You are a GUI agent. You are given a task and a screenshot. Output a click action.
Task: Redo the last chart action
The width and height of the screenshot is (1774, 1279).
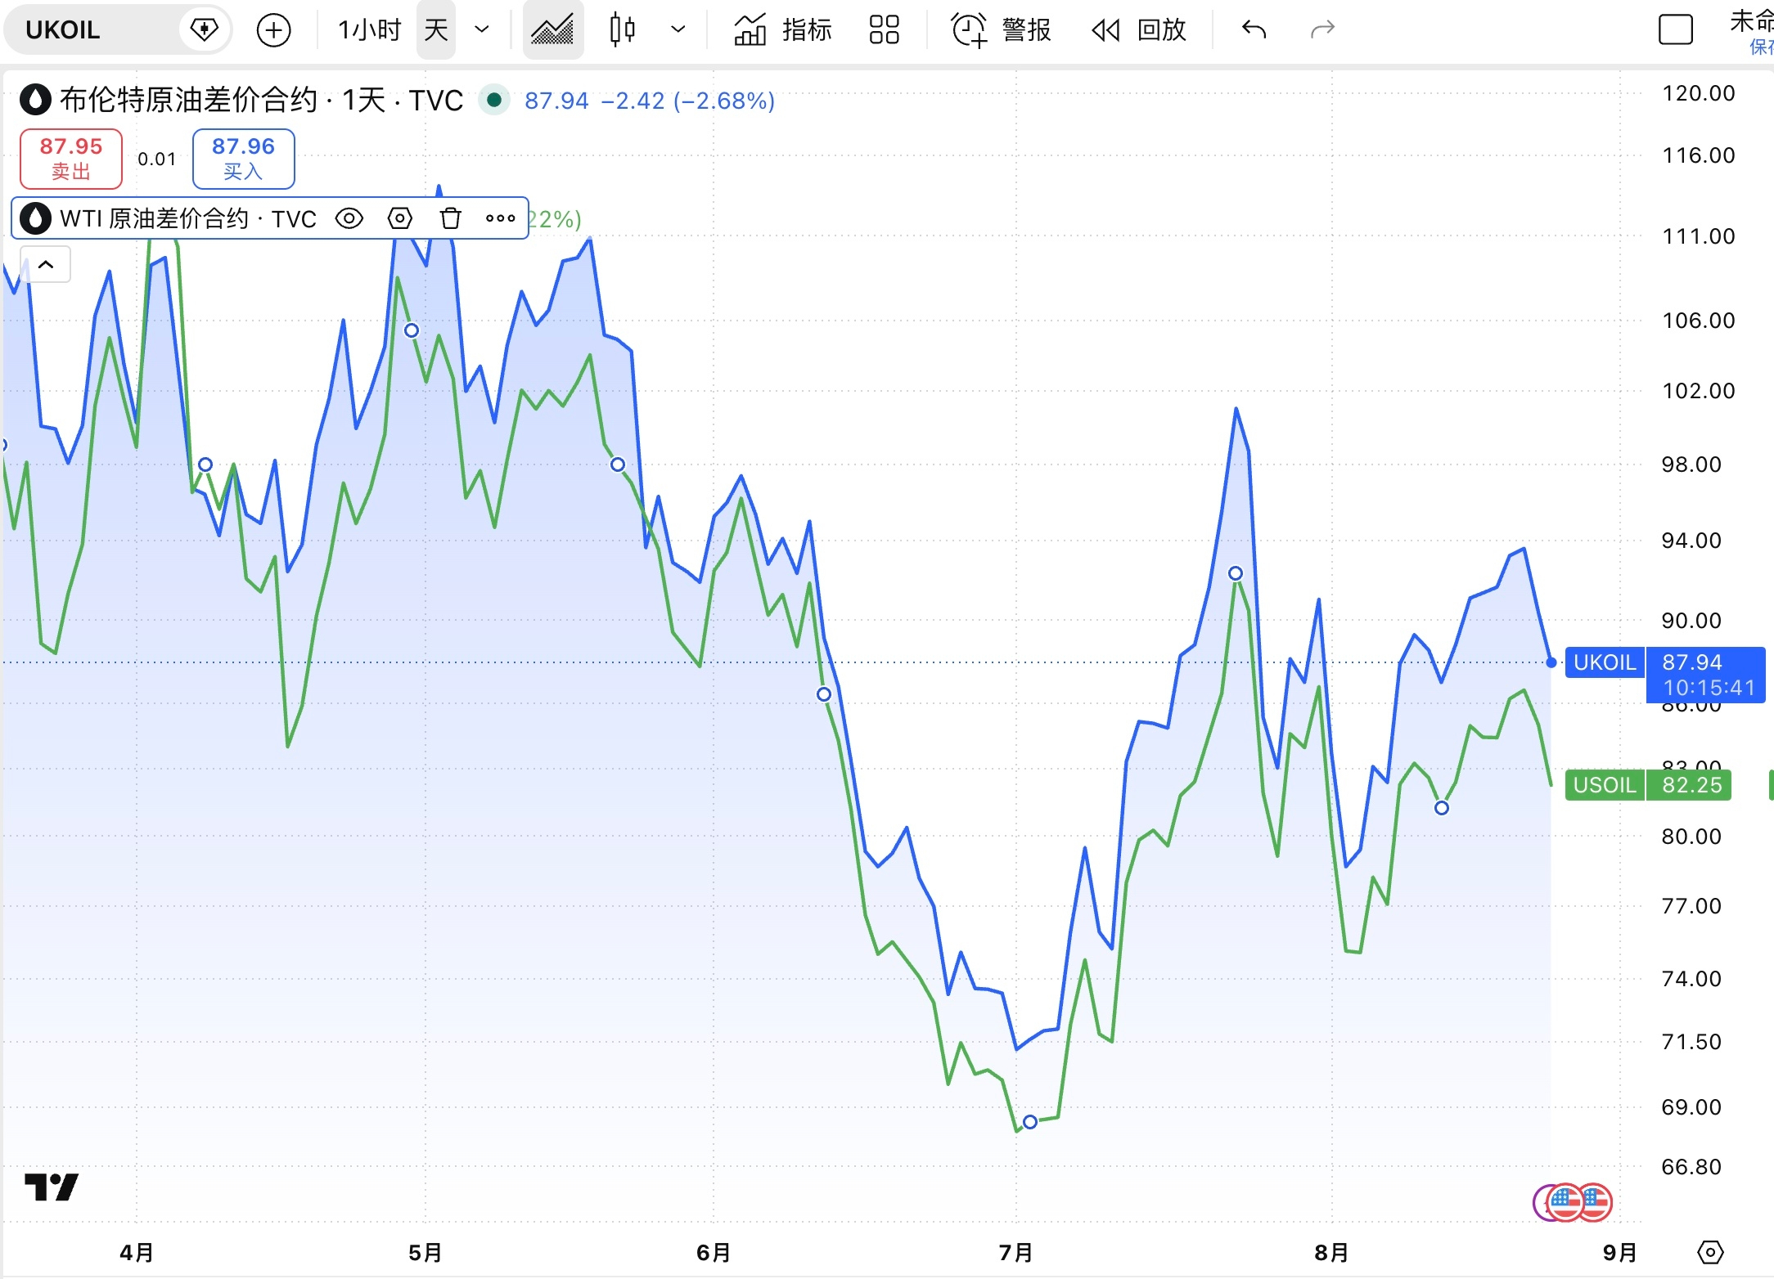pyautogui.click(x=1322, y=30)
